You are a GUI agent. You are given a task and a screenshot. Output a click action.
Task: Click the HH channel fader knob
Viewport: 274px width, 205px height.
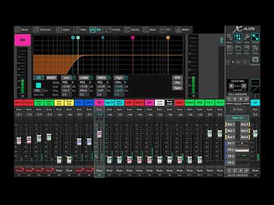coord(99,134)
